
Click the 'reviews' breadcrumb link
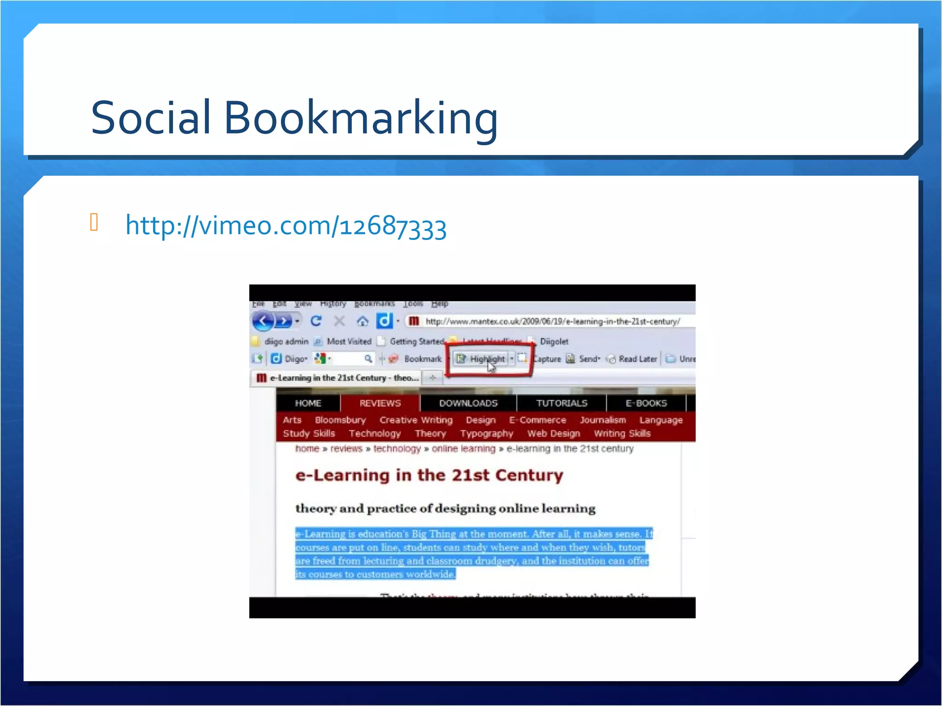point(346,449)
